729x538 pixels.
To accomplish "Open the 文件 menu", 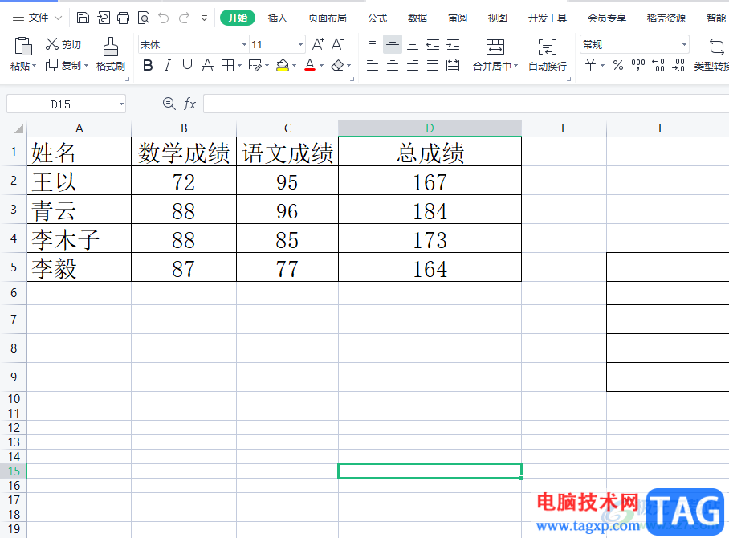I will 37,18.
